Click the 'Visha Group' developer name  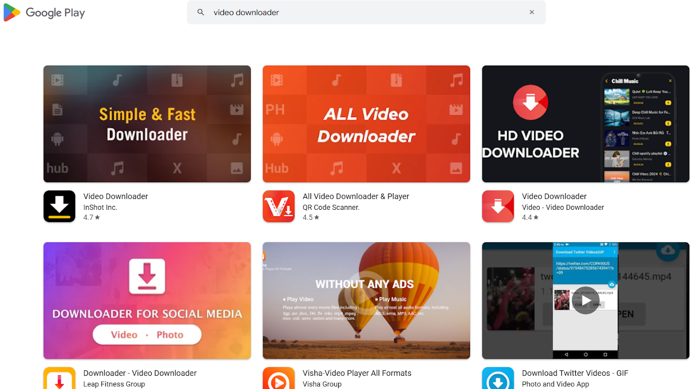(322, 384)
